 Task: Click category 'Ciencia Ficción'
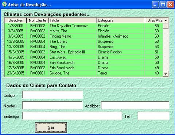110,52
